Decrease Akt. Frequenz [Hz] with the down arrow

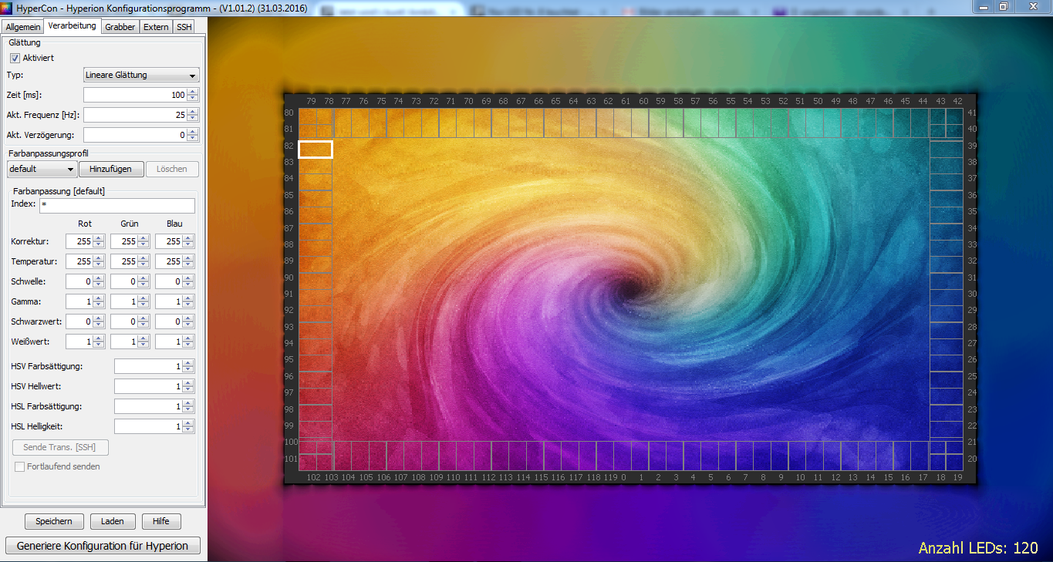pyautogui.click(x=193, y=118)
